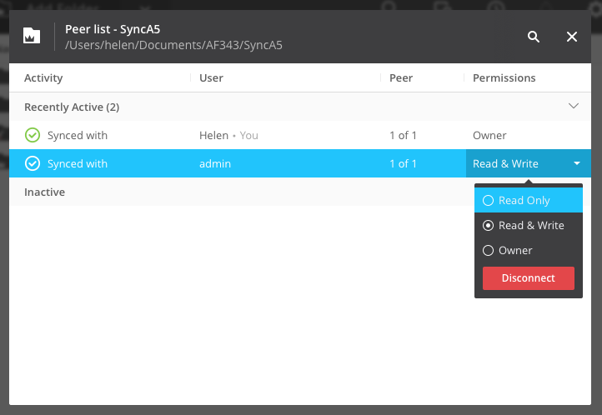Select the admin user name
Screen dimensions: 602x415
pyautogui.click(x=215, y=164)
